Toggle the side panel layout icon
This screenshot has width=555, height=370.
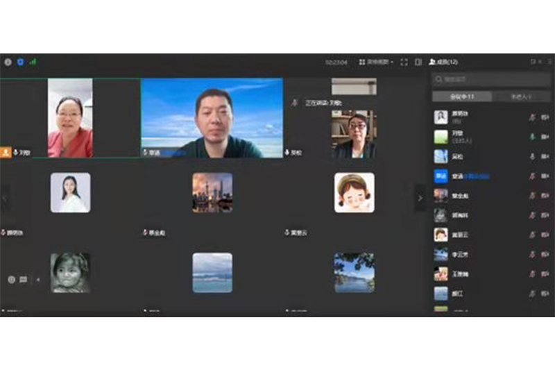(x=418, y=62)
